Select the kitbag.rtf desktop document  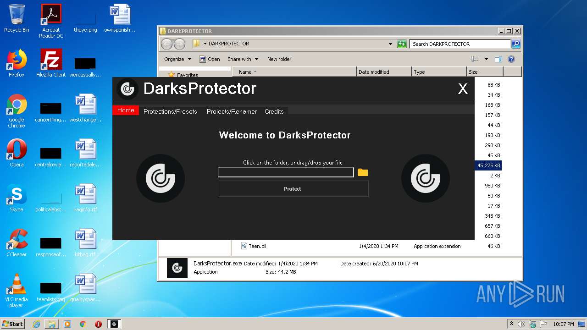[x=85, y=243]
